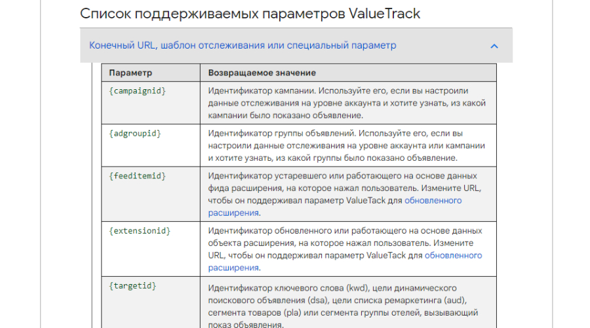Click the {adgroupid} parameter code
The width and height of the screenshot is (590, 328).
tap(135, 133)
